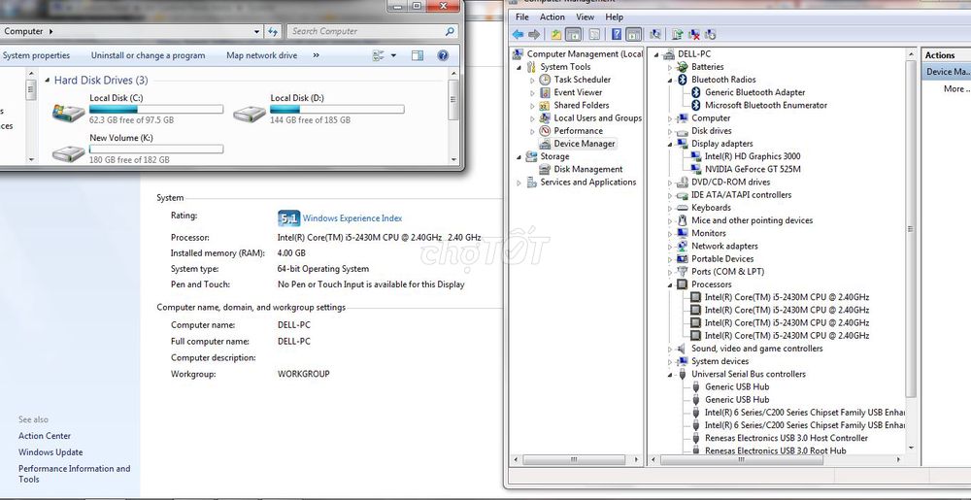The width and height of the screenshot is (971, 500).
Task: Select Task Scheduler in the console tree
Action: 582,80
